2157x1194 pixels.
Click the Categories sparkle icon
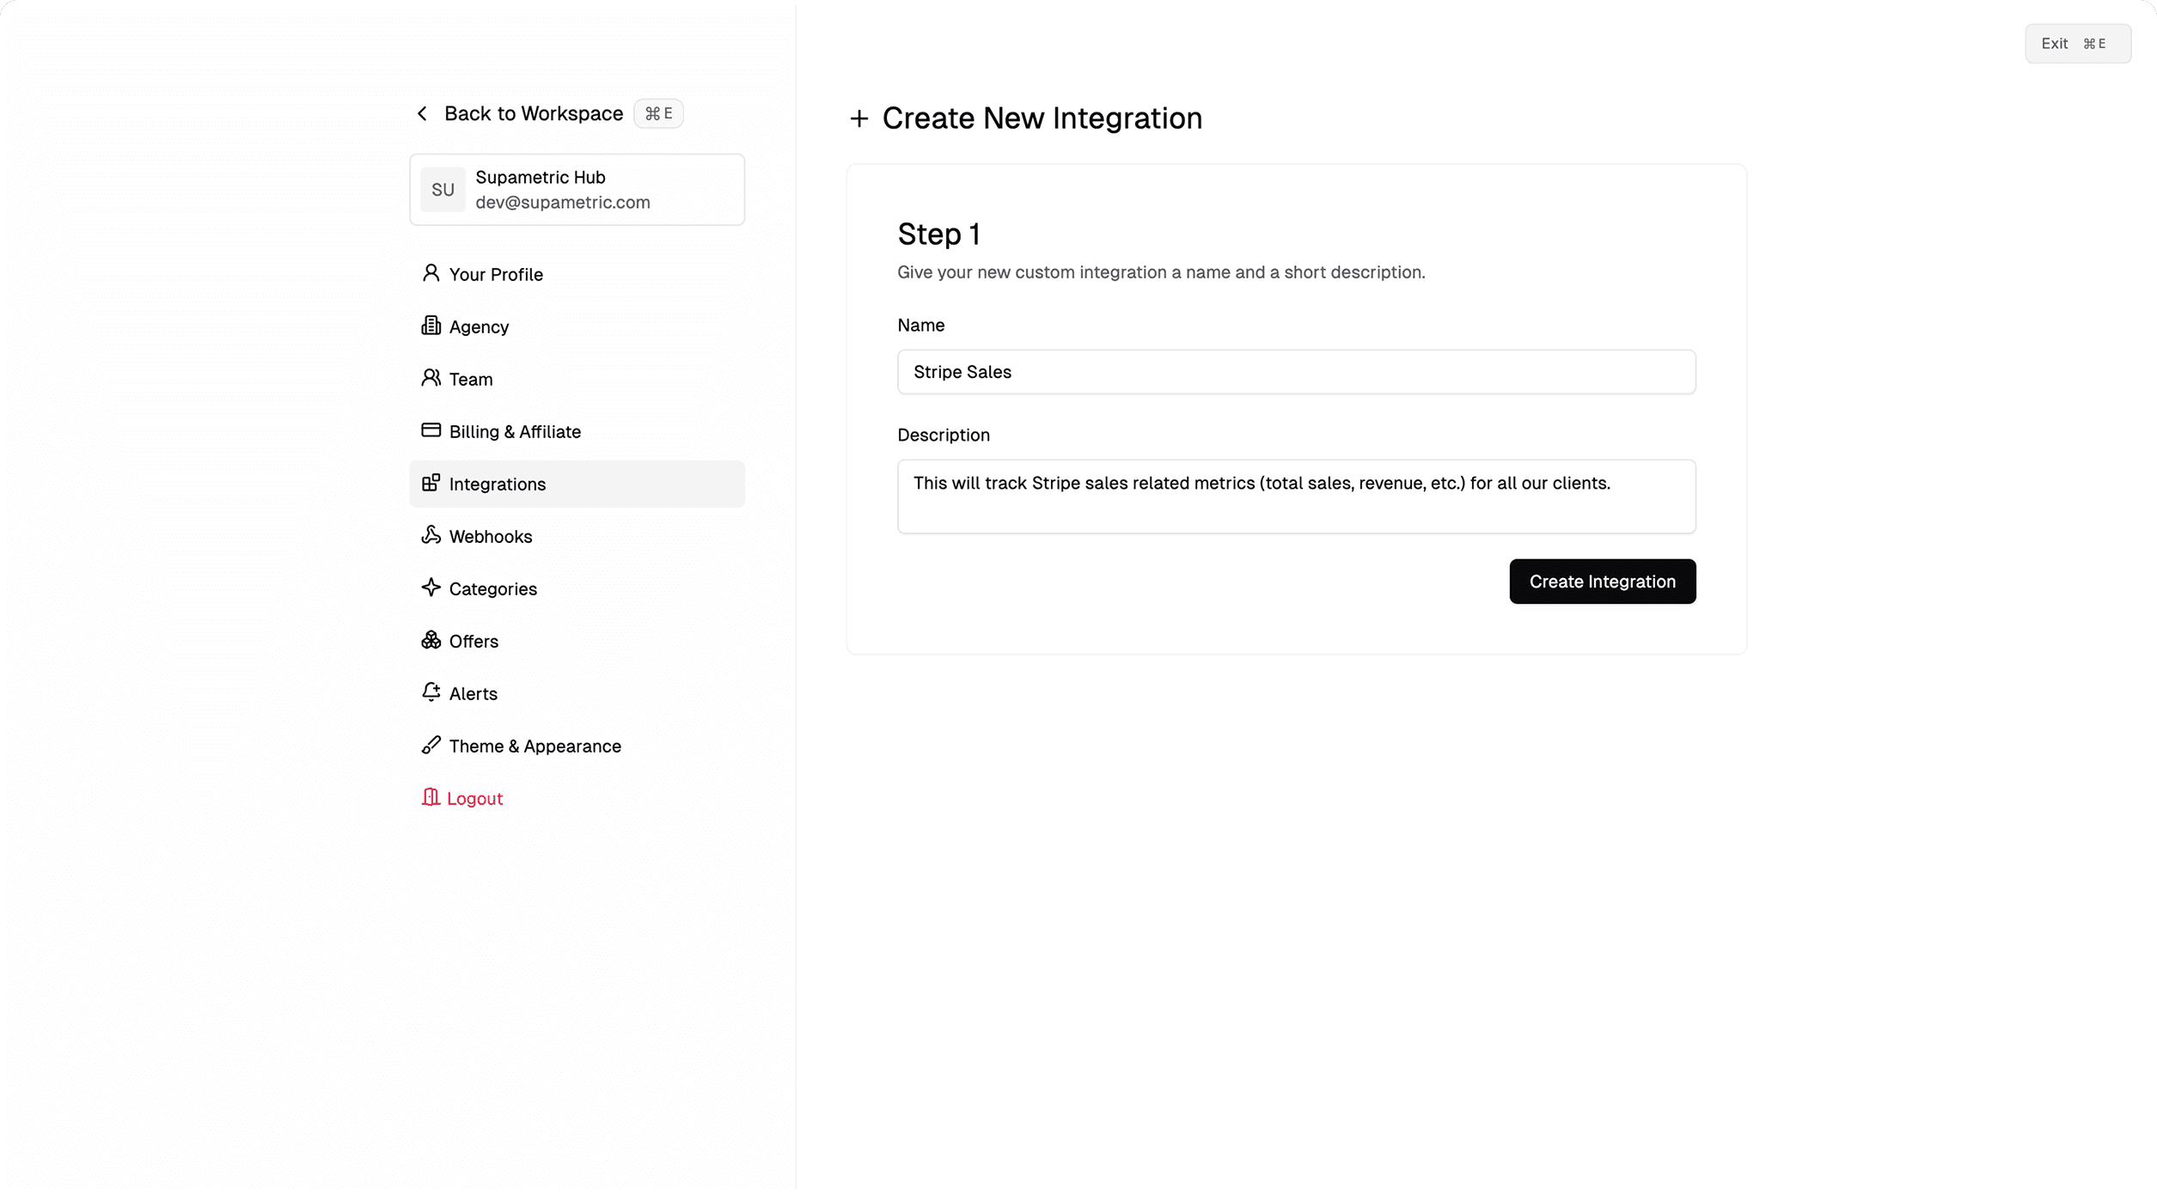[431, 588]
